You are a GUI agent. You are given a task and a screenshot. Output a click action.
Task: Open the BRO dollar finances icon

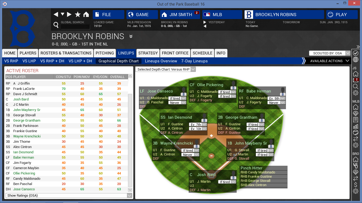pos(356,185)
